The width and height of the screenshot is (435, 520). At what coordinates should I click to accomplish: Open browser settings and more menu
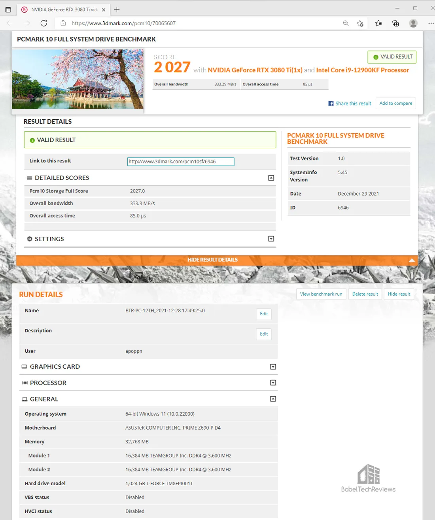coord(431,23)
